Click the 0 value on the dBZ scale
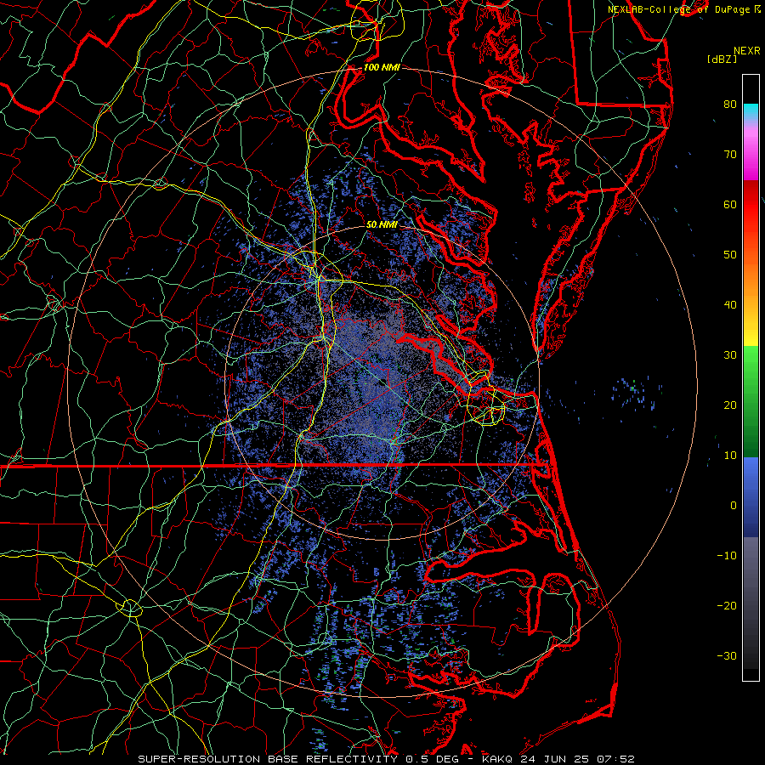765x765 pixels. [x=734, y=506]
